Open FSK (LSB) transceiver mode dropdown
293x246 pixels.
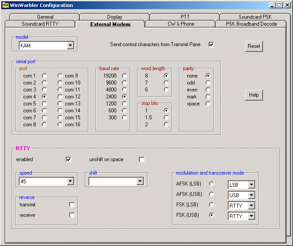(x=252, y=206)
